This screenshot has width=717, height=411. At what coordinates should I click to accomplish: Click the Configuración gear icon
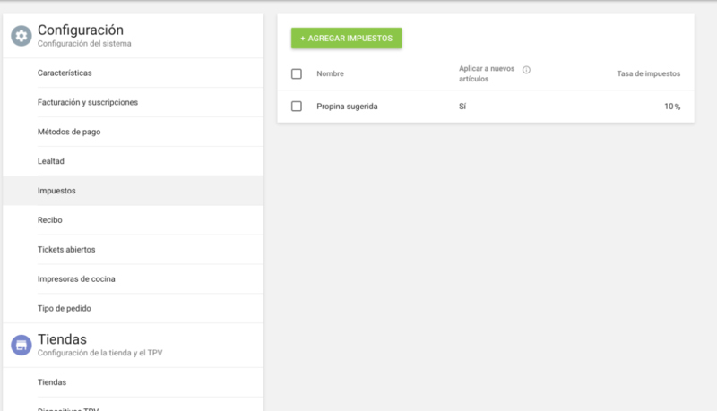(x=21, y=36)
